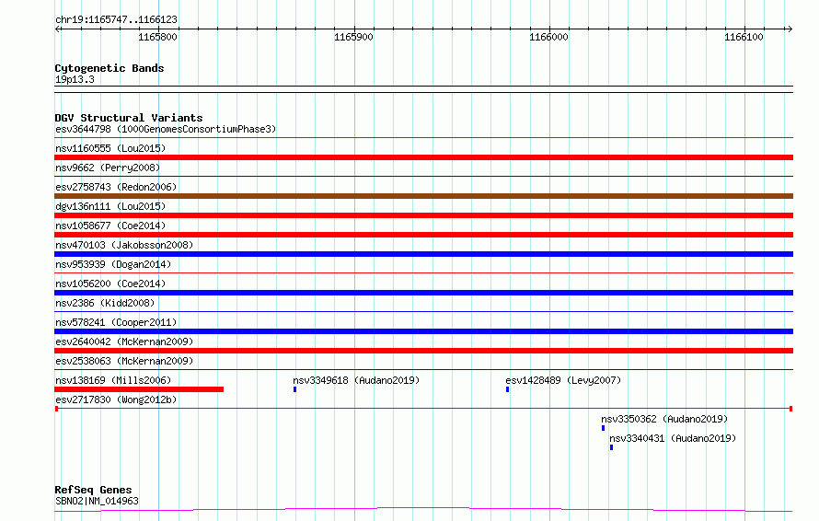Select the small blue nsv3349618 marker

295,389
